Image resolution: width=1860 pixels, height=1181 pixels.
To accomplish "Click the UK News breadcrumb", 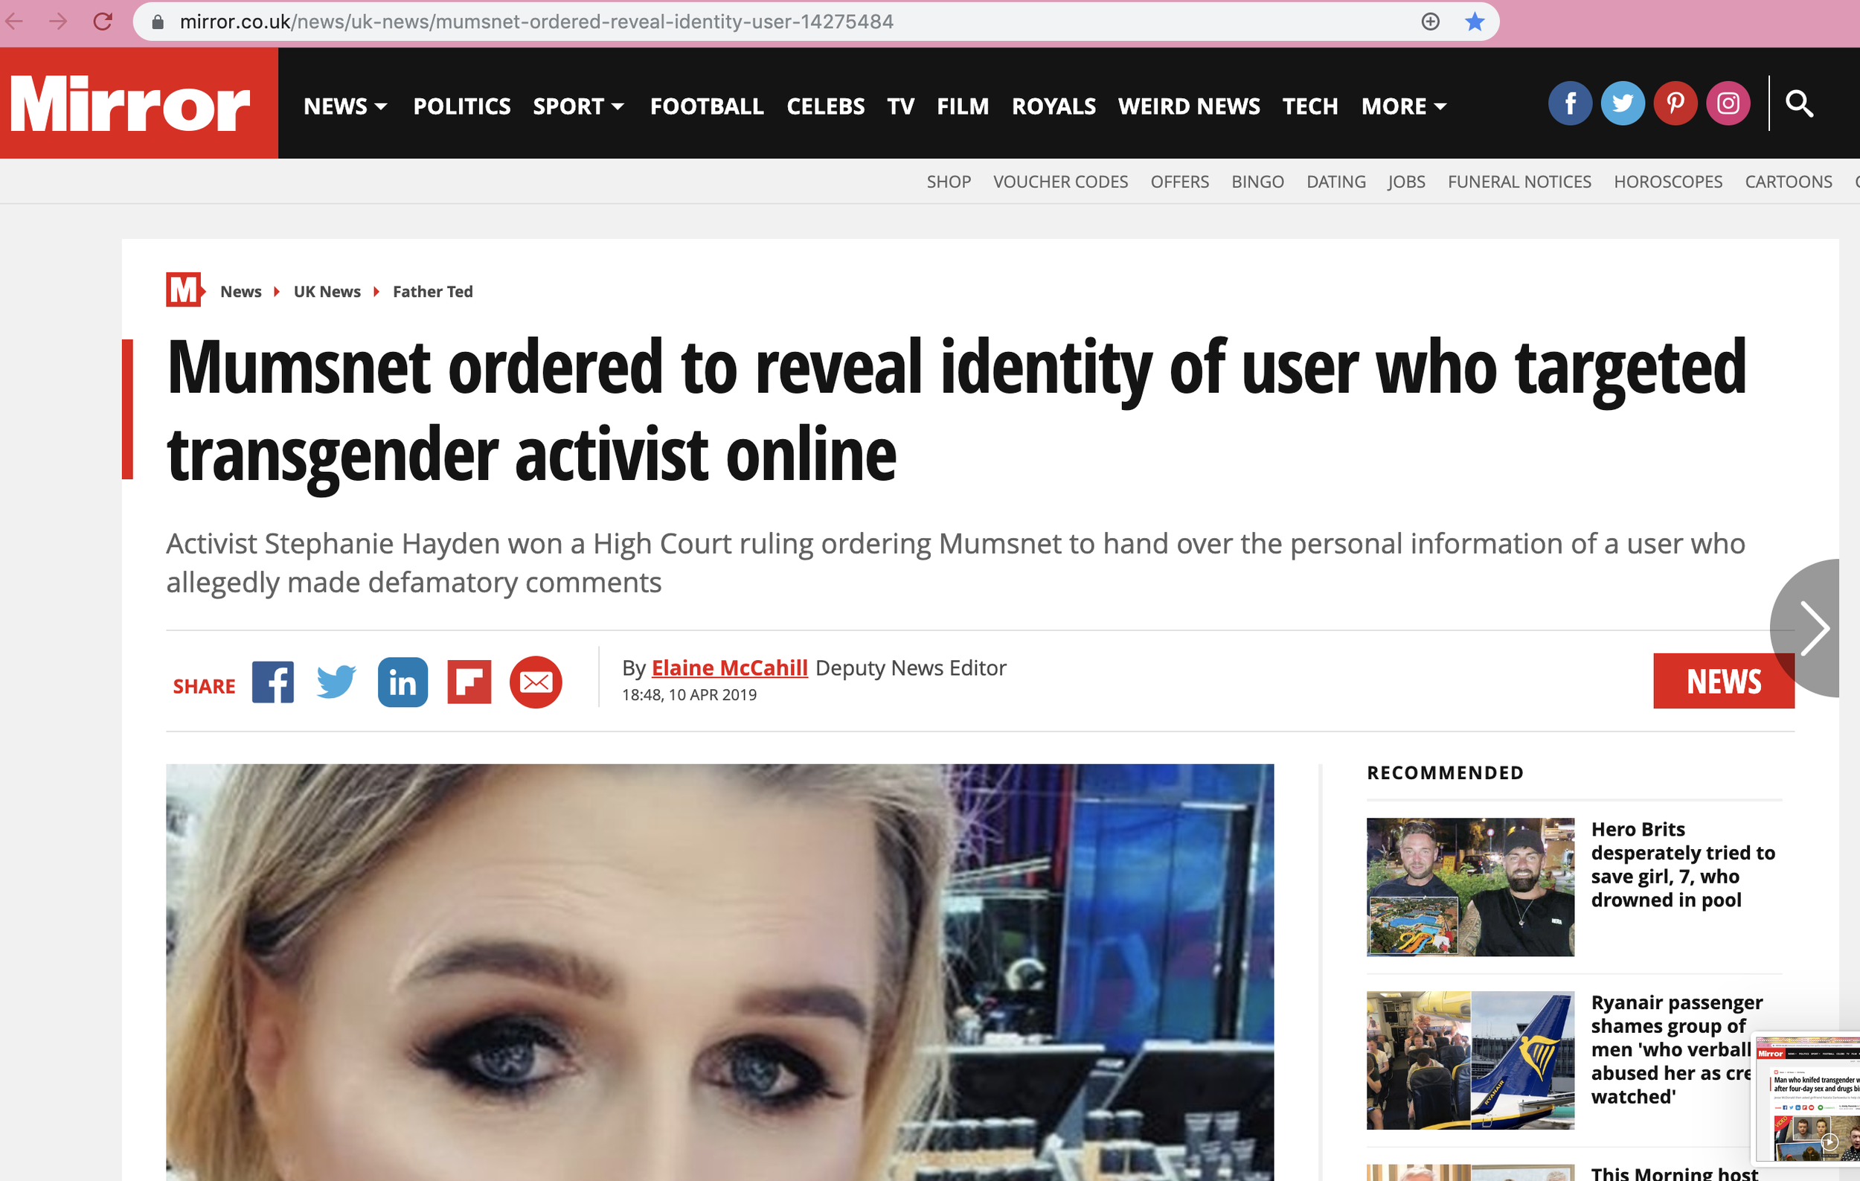I will point(327,291).
